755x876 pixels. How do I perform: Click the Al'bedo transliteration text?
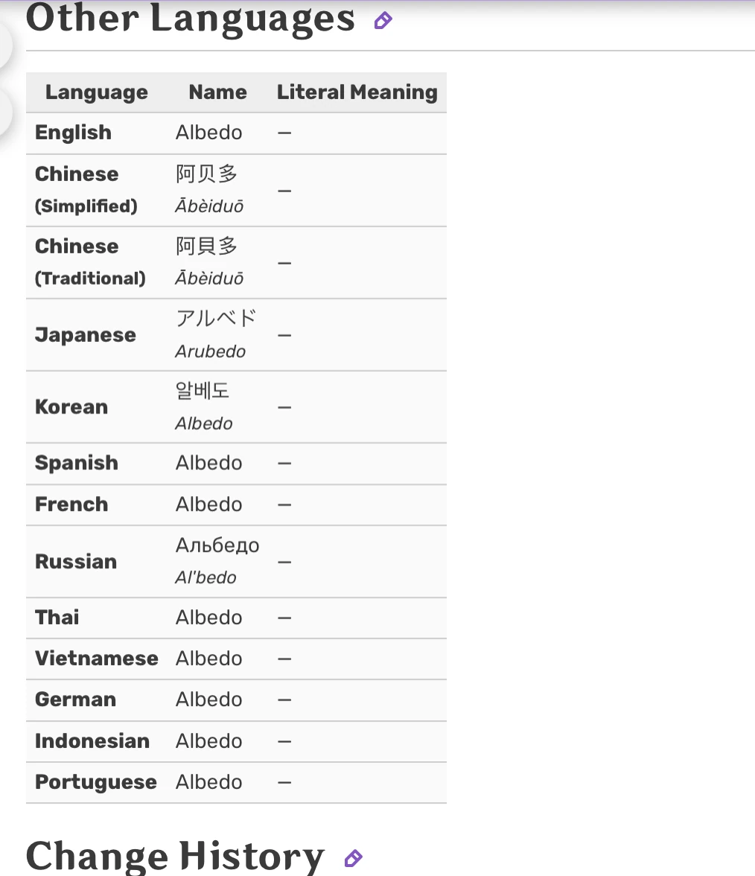click(x=206, y=577)
